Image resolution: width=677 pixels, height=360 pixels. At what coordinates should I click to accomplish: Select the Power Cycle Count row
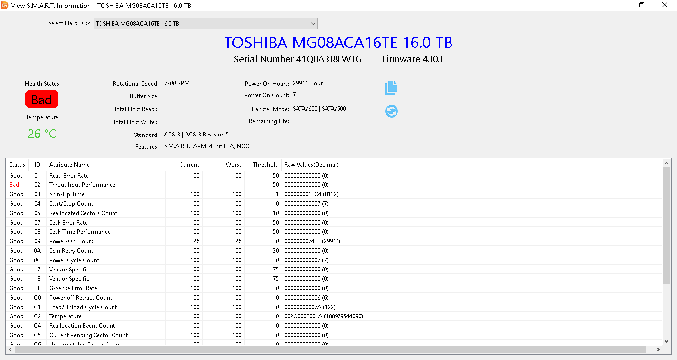(335, 260)
